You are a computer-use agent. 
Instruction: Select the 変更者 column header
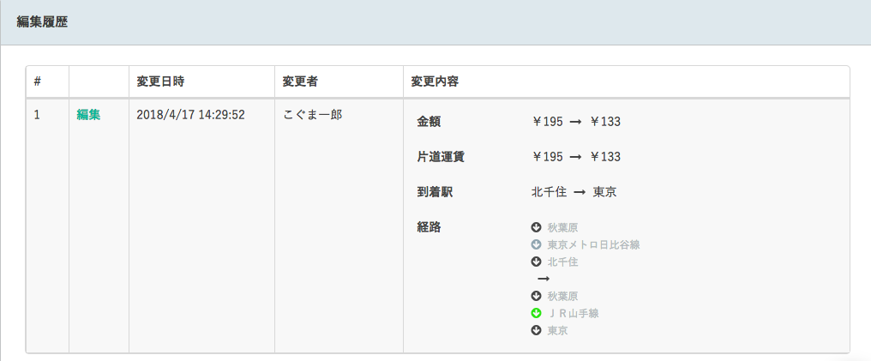tap(300, 81)
